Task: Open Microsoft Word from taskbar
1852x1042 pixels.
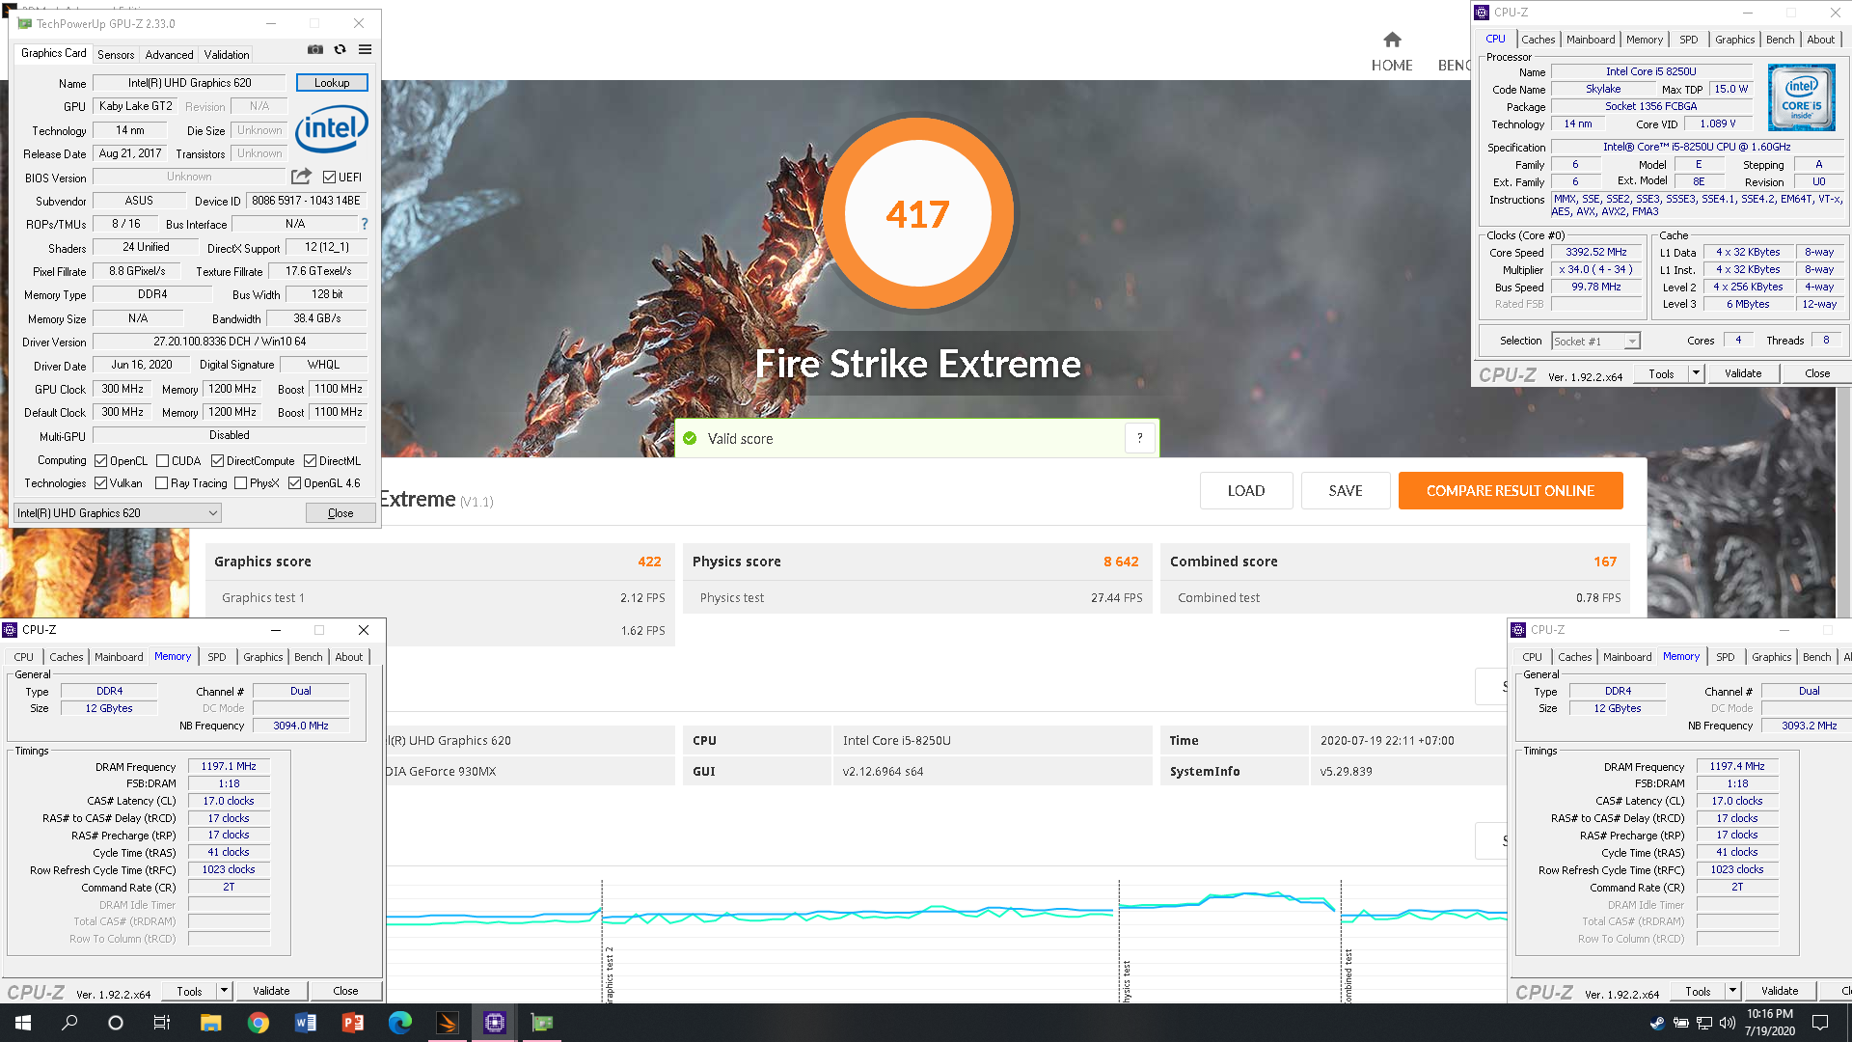Action: [x=305, y=1023]
